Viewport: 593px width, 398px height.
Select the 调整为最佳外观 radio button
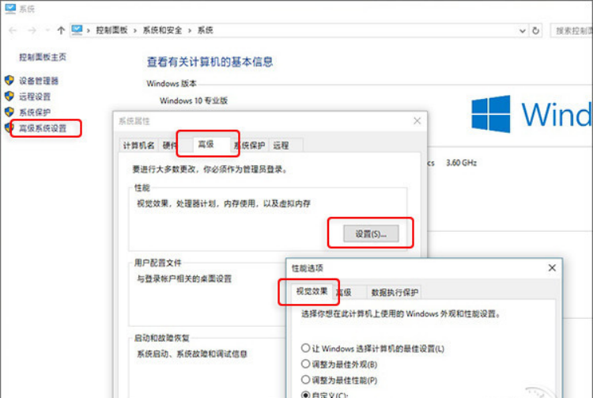point(306,364)
